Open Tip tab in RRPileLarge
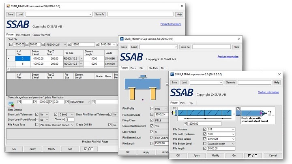The height and width of the screenshot is (164, 292). [x=191, y=103]
